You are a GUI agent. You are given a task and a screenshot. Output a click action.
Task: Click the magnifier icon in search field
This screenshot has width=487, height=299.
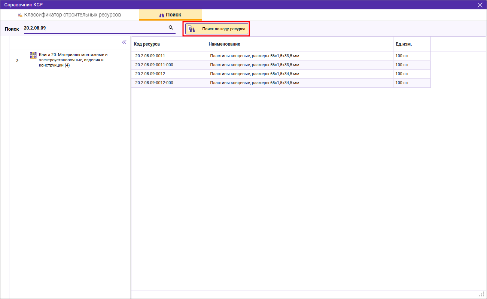[x=171, y=28]
